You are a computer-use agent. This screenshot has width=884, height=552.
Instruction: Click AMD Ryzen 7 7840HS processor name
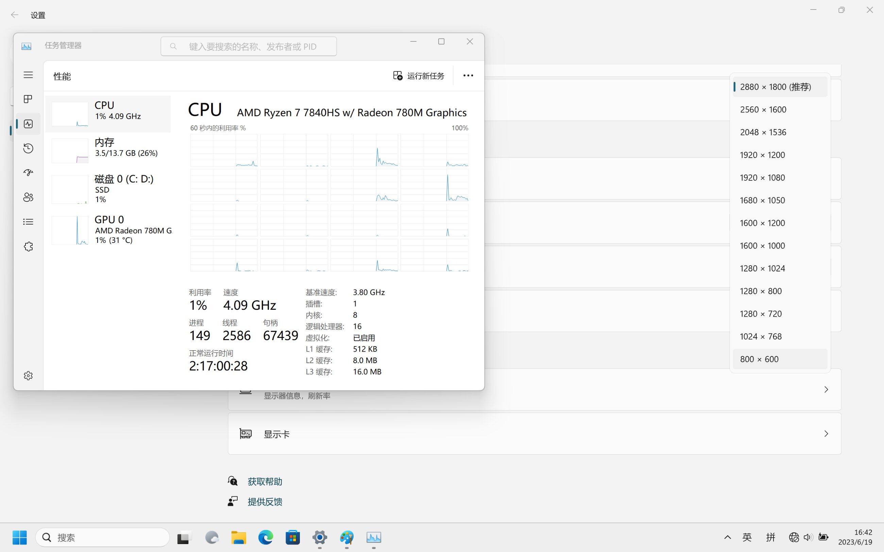click(x=352, y=112)
